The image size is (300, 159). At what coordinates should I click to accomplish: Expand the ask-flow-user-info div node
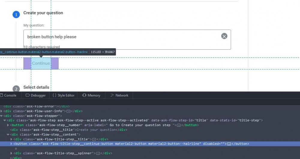[1, 111]
